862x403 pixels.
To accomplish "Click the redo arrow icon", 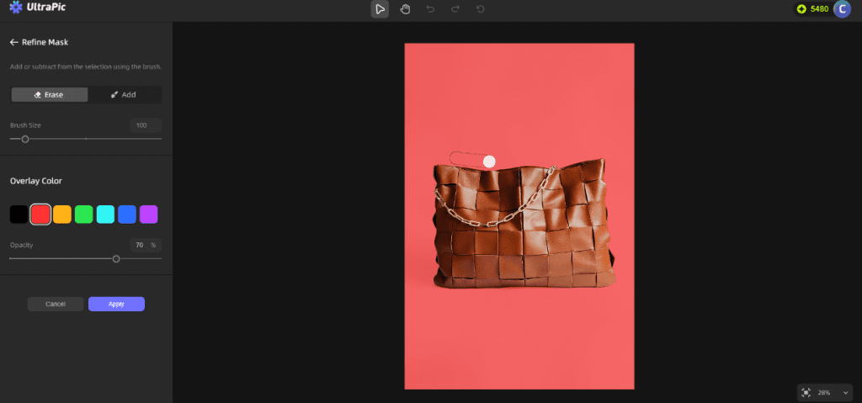I will pyautogui.click(x=455, y=9).
